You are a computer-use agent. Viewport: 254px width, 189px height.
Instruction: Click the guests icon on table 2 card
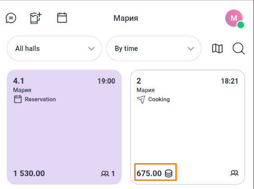pos(234,173)
